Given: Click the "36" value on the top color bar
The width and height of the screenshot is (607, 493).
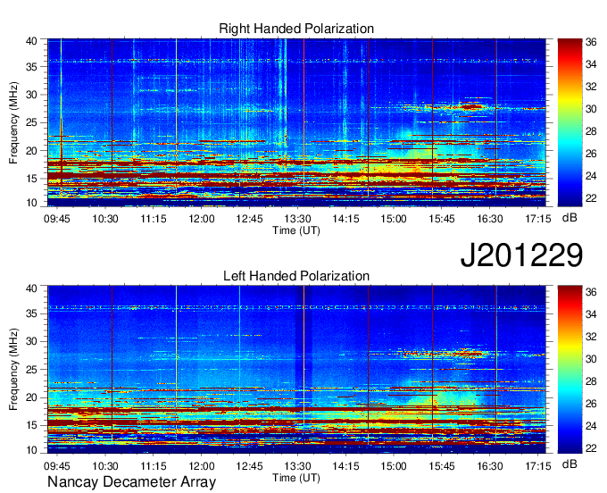Looking at the screenshot, I should [x=591, y=42].
